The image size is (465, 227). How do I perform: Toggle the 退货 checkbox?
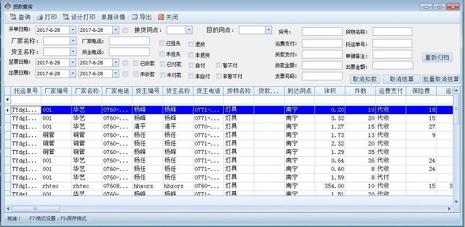191,45
